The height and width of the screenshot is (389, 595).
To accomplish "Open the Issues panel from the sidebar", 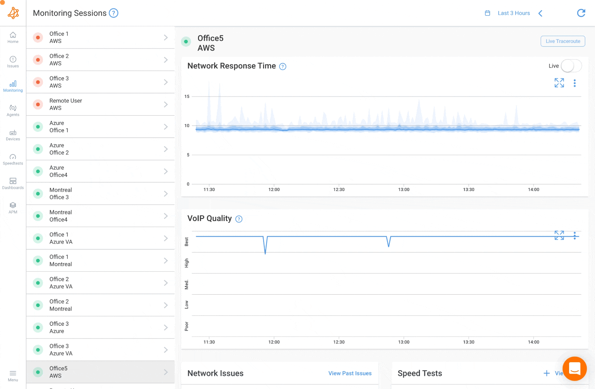I will [x=13, y=62].
